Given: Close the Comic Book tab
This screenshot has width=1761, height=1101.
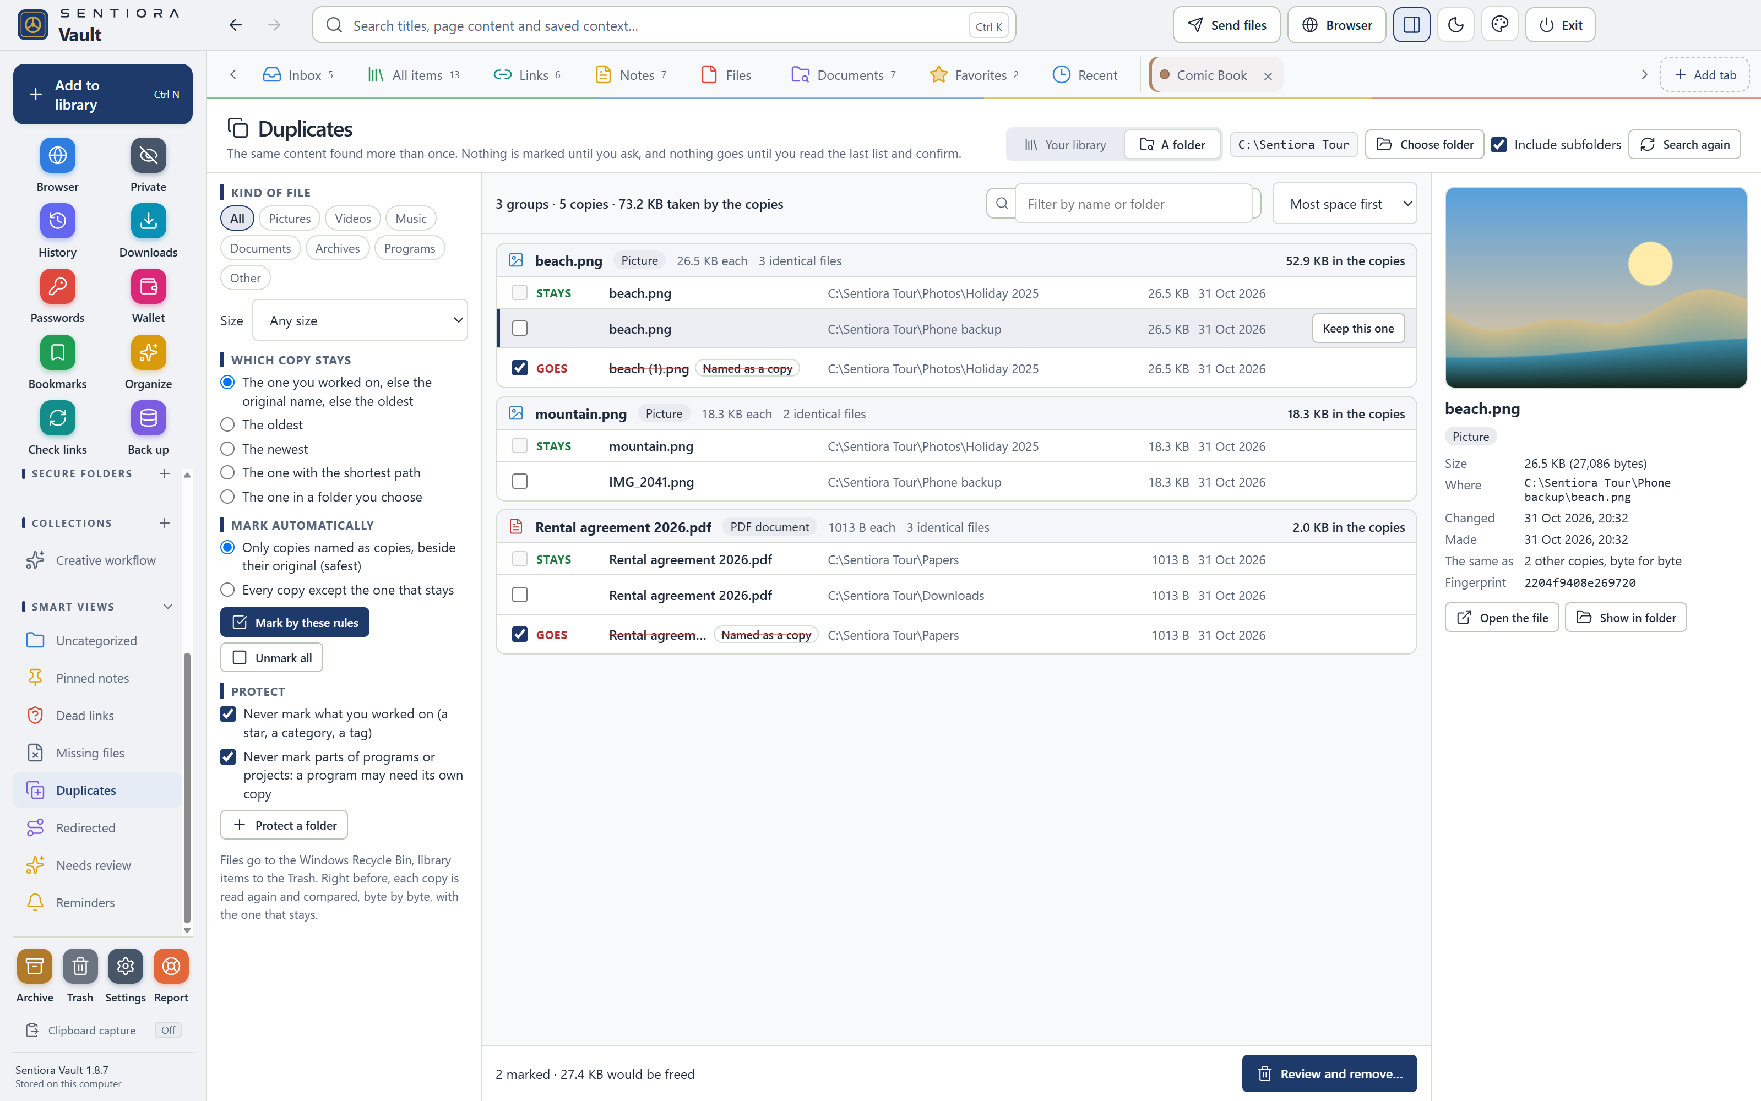Looking at the screenshot, I should (1268, 76).
